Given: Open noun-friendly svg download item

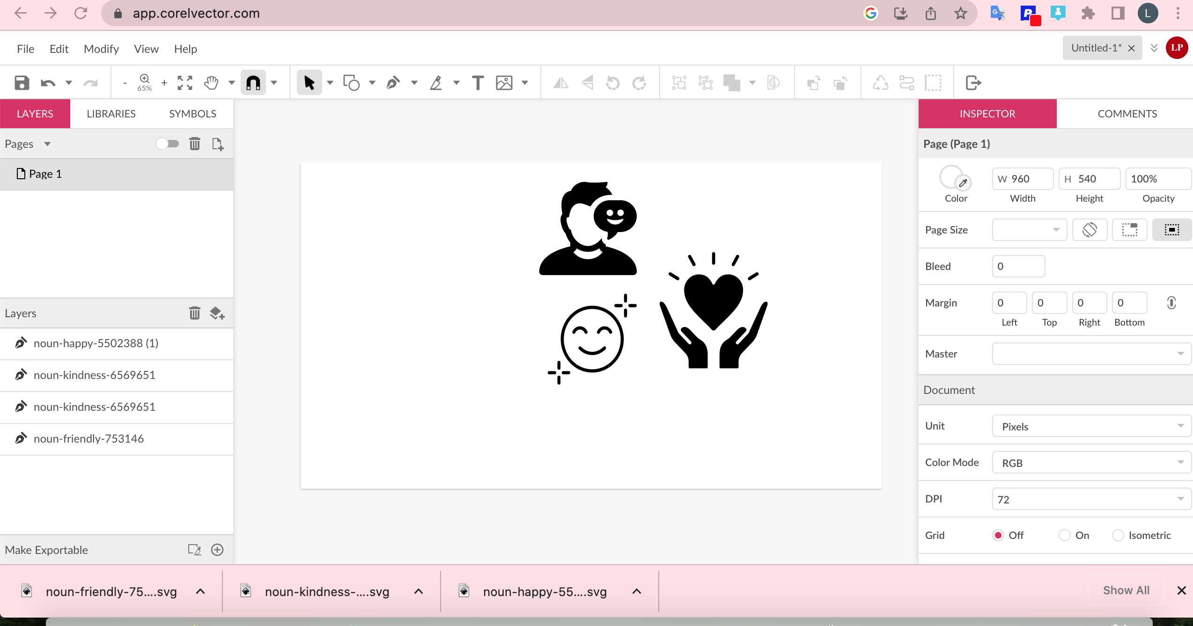Looking at the screenshot, I should [x=111, y=592].
